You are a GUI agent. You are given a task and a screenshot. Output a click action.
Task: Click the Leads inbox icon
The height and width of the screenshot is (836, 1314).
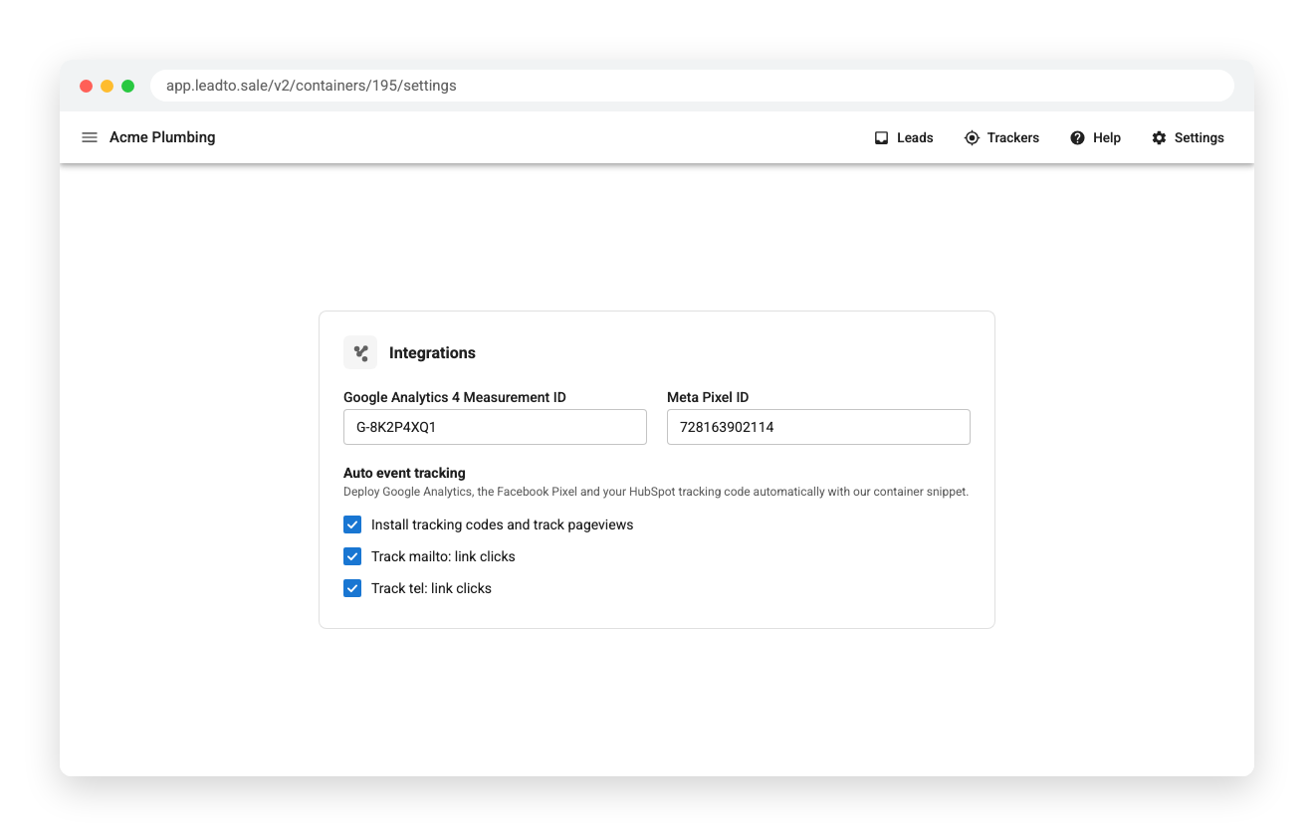tap(881, 138)
